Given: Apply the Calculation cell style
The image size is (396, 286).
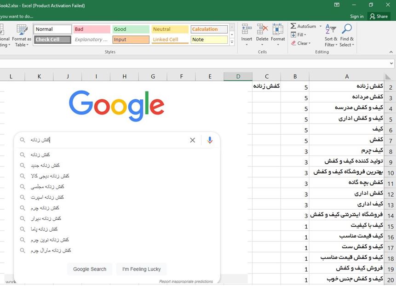Looking at the screenshot, I should tap(209, 29).
